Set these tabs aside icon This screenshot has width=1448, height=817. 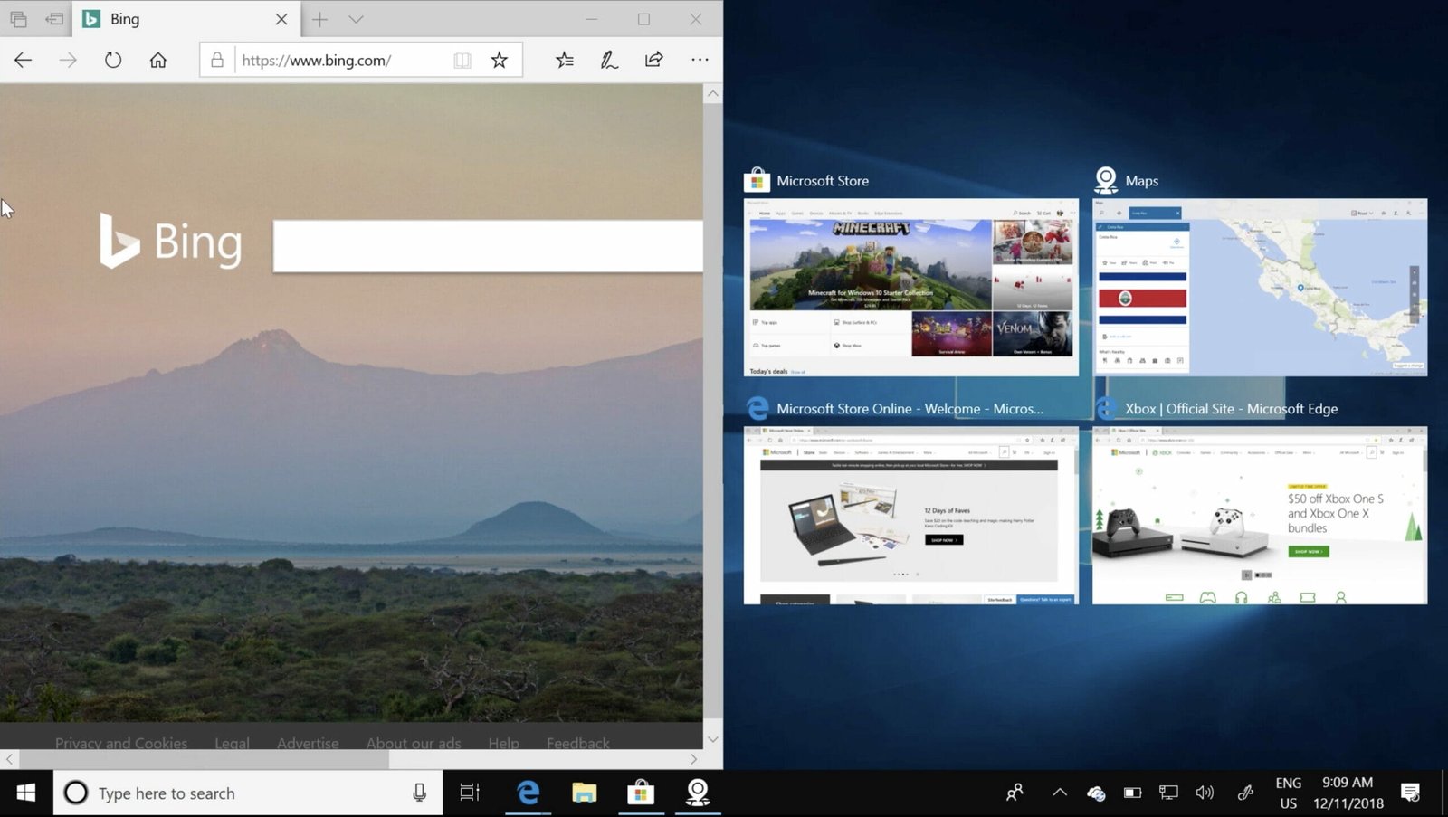[55, 19]
